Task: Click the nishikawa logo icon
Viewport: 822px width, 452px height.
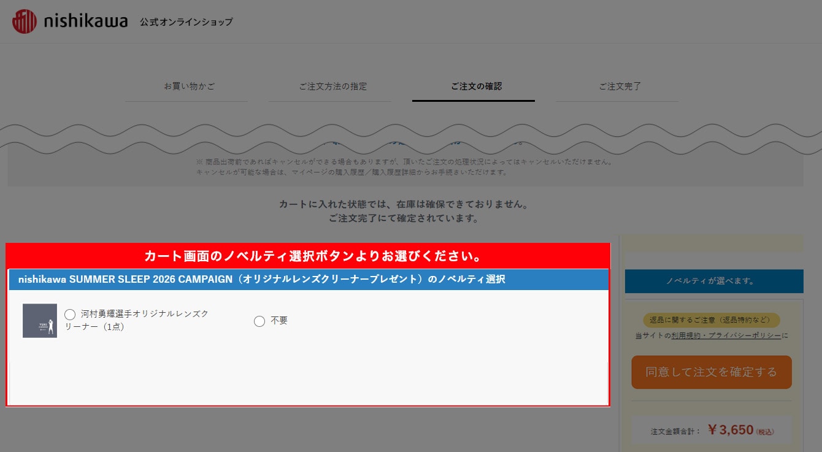Action: click(x=25, y=21)
